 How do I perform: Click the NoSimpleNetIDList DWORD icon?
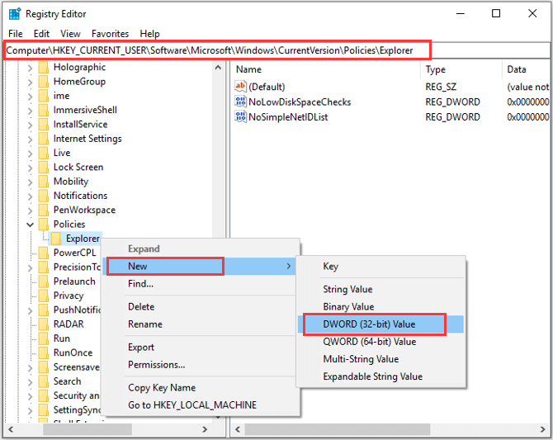pos(240,116)
